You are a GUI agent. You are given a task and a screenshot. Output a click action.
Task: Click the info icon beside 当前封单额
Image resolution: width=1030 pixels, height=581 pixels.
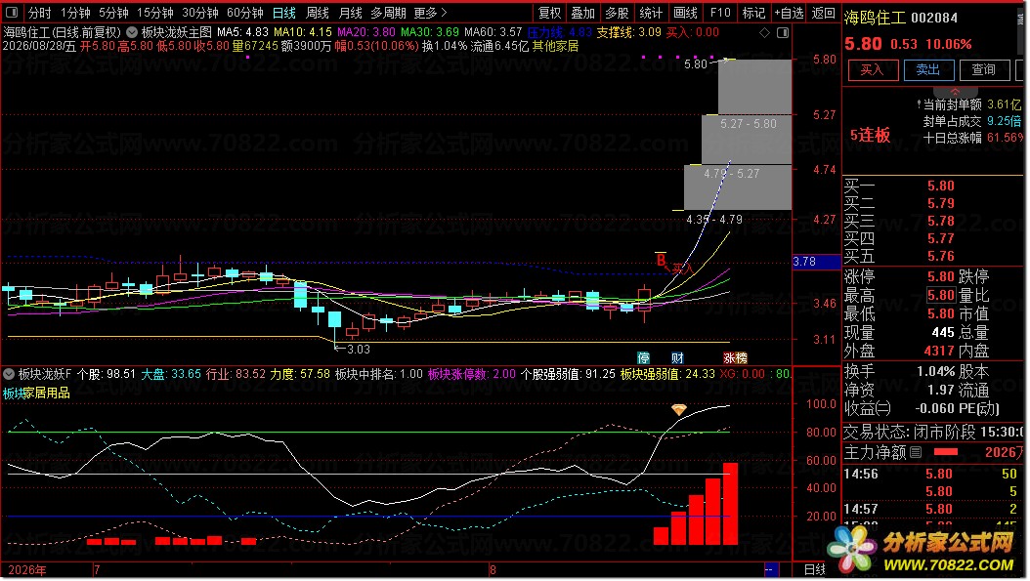pyautogui.click(x=919, y=104)
